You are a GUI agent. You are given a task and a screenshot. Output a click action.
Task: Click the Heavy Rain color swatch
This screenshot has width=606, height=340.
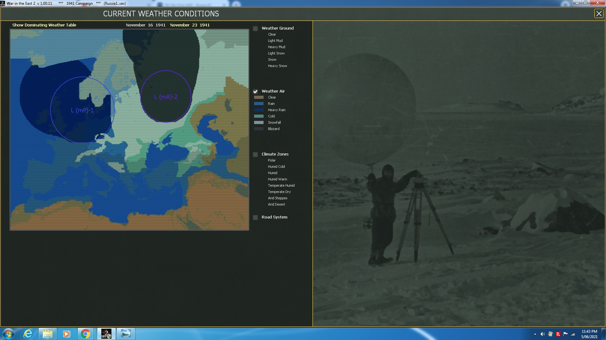258,110
